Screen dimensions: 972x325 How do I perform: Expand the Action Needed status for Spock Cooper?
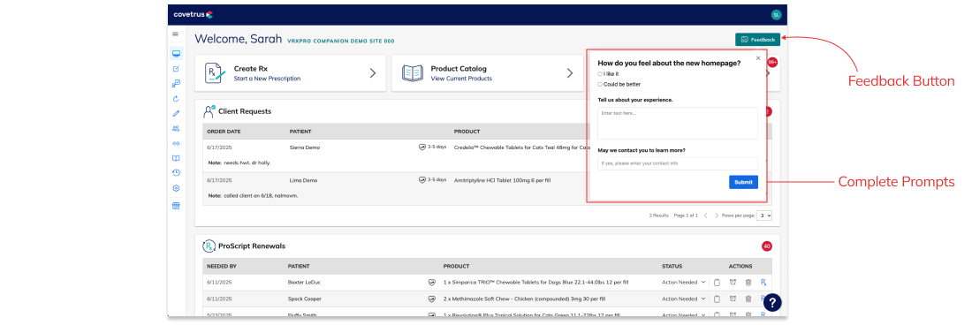[x=684, y=299]
